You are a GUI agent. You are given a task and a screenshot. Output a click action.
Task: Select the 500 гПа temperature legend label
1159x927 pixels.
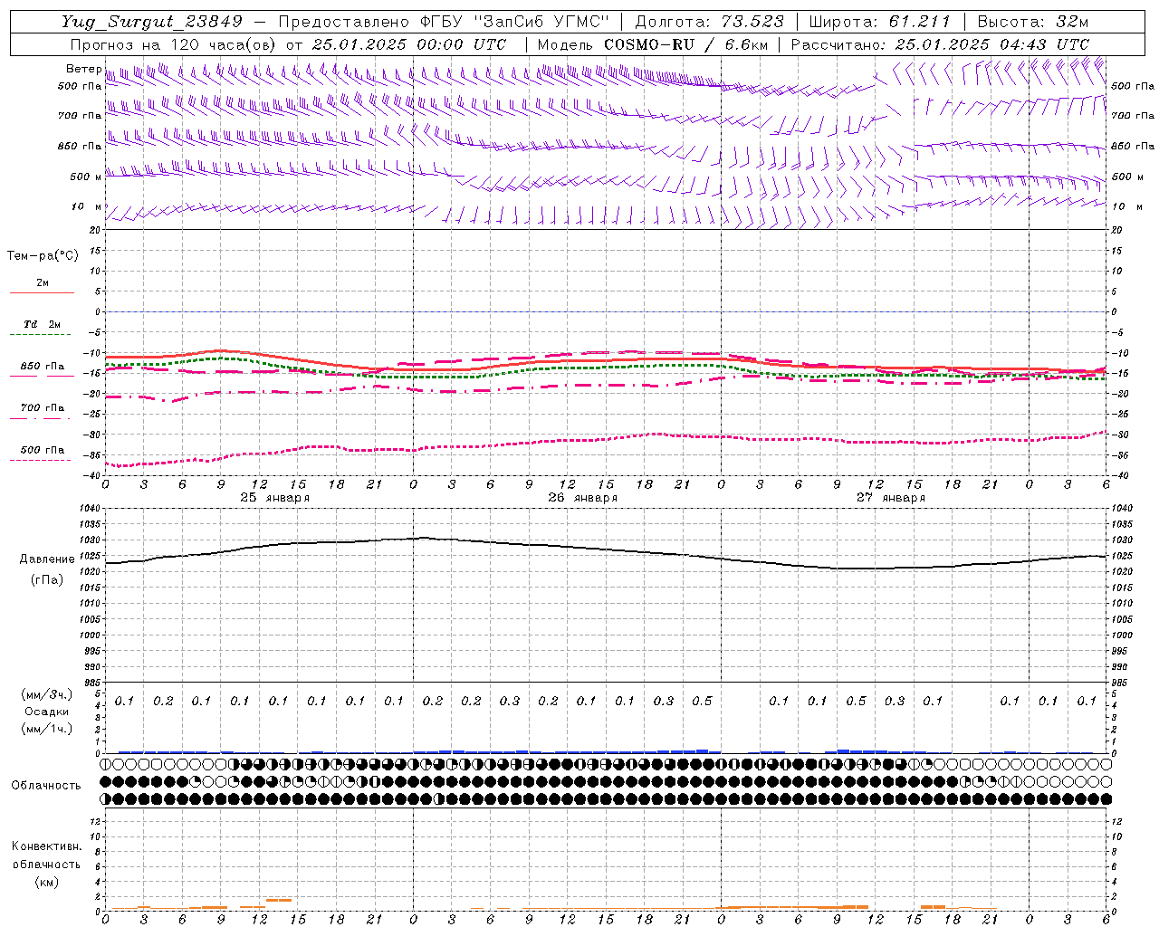click(x=43, y=450)
